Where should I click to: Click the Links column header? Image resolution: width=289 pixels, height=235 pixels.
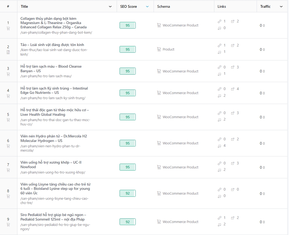pyautogui.click(x=222, y=6)
